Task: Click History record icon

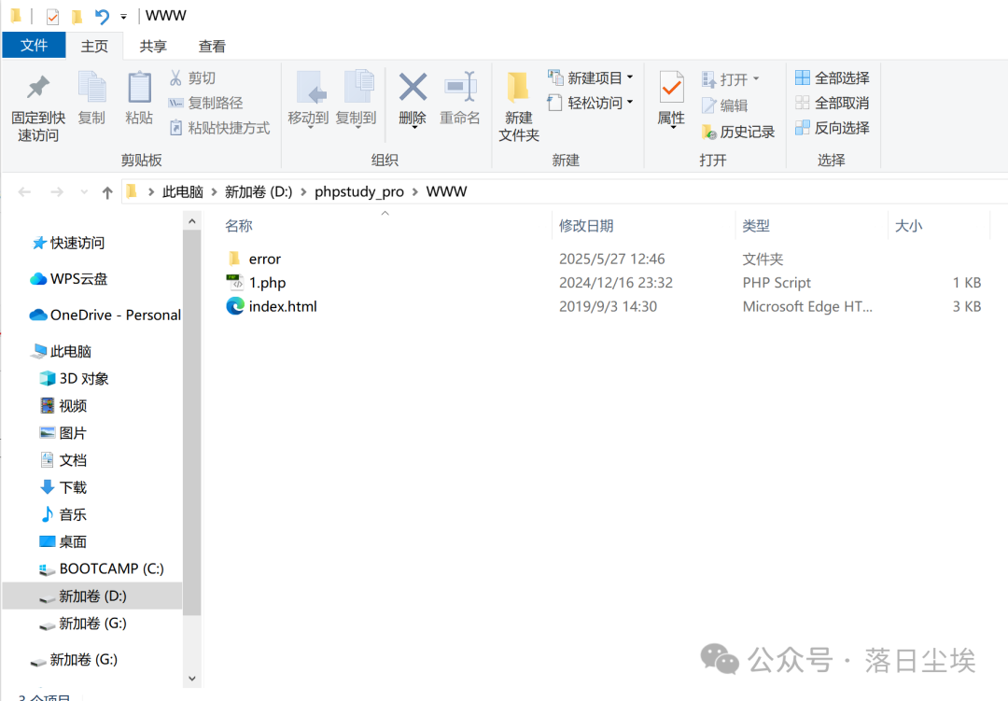Action: pos(708,132)
